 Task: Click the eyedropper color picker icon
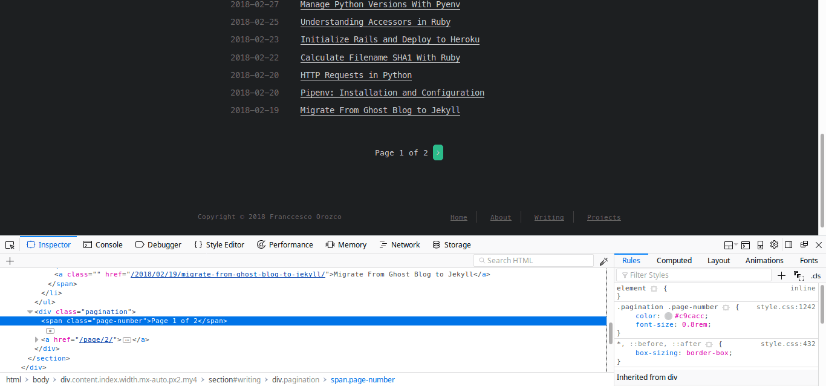point(603,261)
